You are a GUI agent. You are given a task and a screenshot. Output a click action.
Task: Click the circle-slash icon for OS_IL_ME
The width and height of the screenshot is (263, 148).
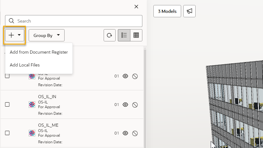pos(135,134)
